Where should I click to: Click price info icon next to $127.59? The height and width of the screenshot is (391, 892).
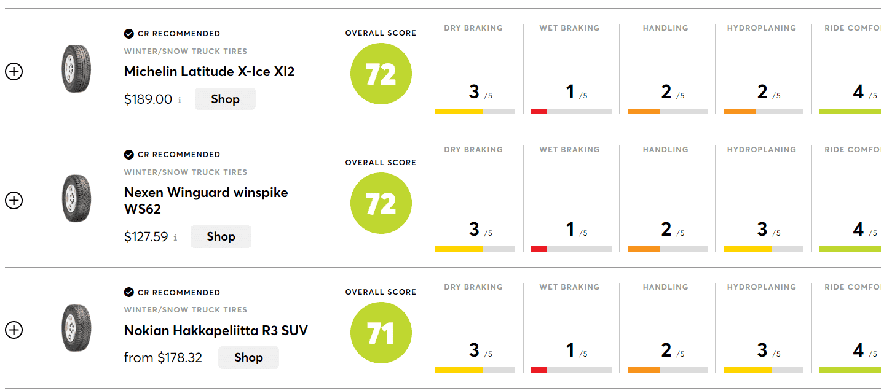point(175,238)
